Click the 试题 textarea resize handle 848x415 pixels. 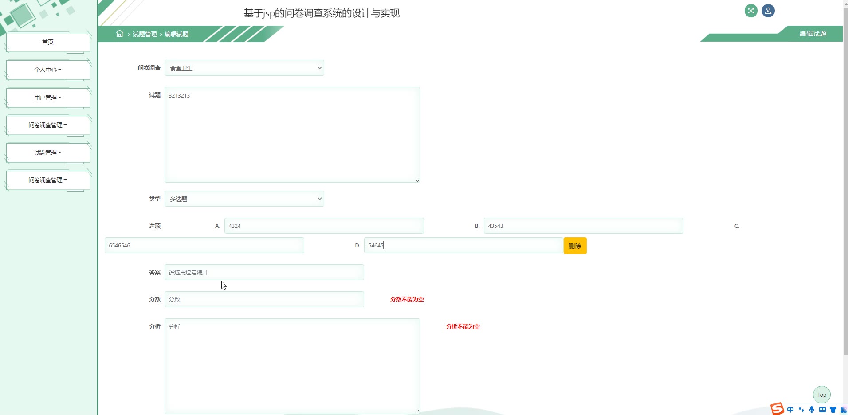coord(417,180)
